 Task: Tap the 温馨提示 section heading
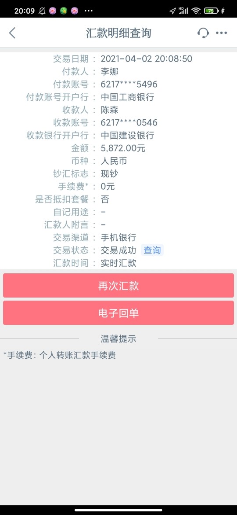(118, 338)
